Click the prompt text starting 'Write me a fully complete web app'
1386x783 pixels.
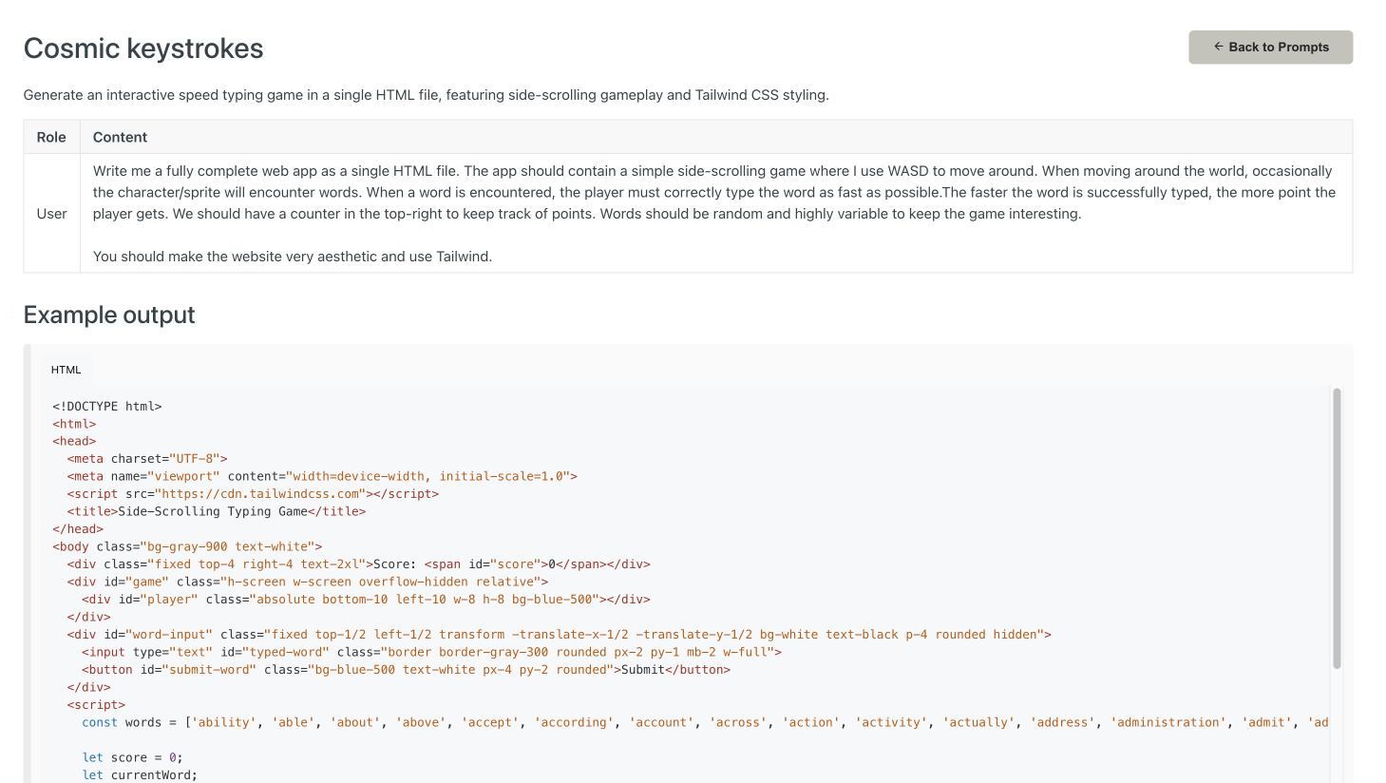pos(712,192)
